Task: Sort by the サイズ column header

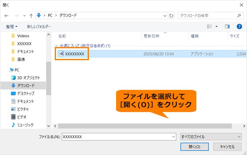Action: point(234,36)
